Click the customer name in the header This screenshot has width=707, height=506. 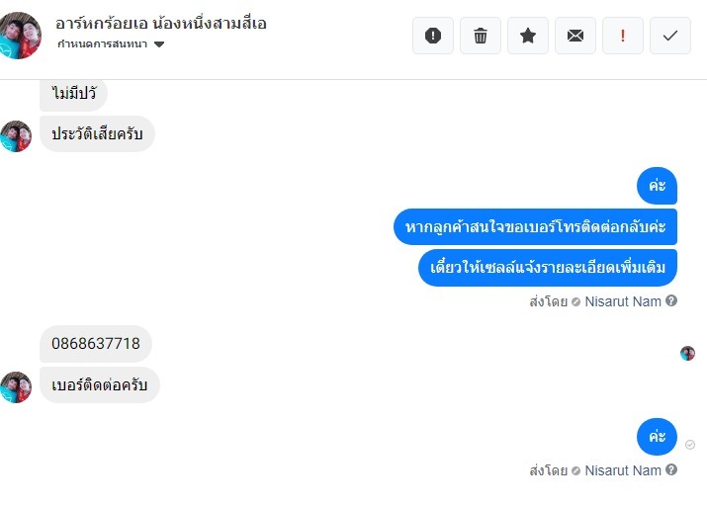pos(161,23)
